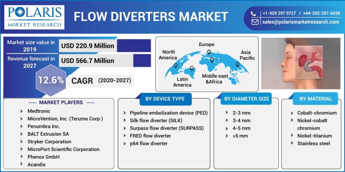Select the Latin America location marker
This screenshot has height=172, width=345.
click(x=192, y=69)
